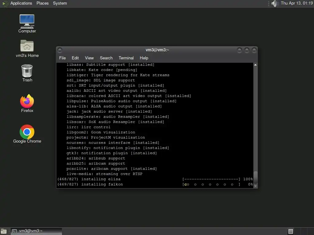This screenshot has height=235, width=314.
Task: Click the "libass: Subtitle support" line
Action: coord(110,65)
